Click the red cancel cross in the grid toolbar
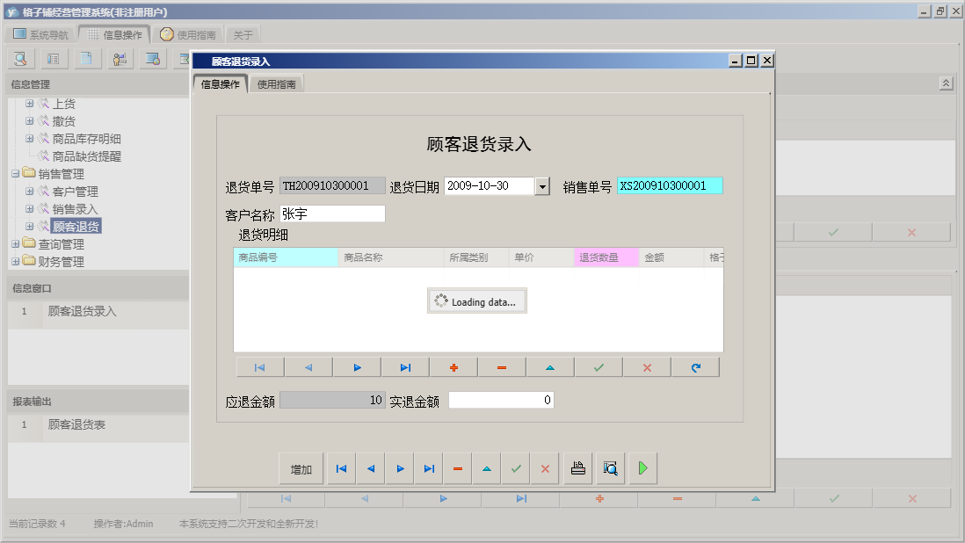Screen dimensions: 965x543 click(646, 366)
